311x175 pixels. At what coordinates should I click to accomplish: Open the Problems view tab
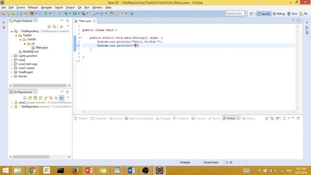click(181, 119)
